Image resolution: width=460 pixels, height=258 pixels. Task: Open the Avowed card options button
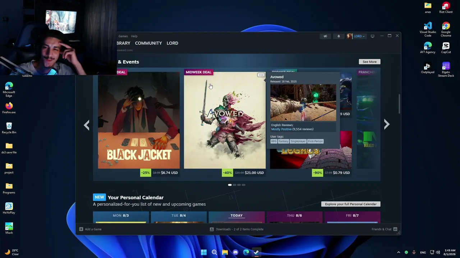coord(261,75)
